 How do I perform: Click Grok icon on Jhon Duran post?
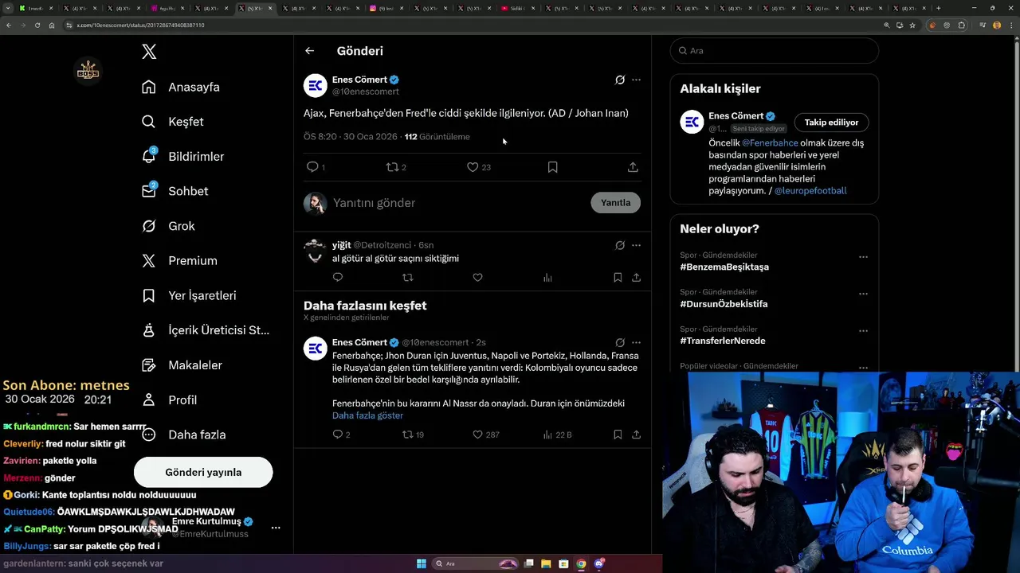click(620, 343)
